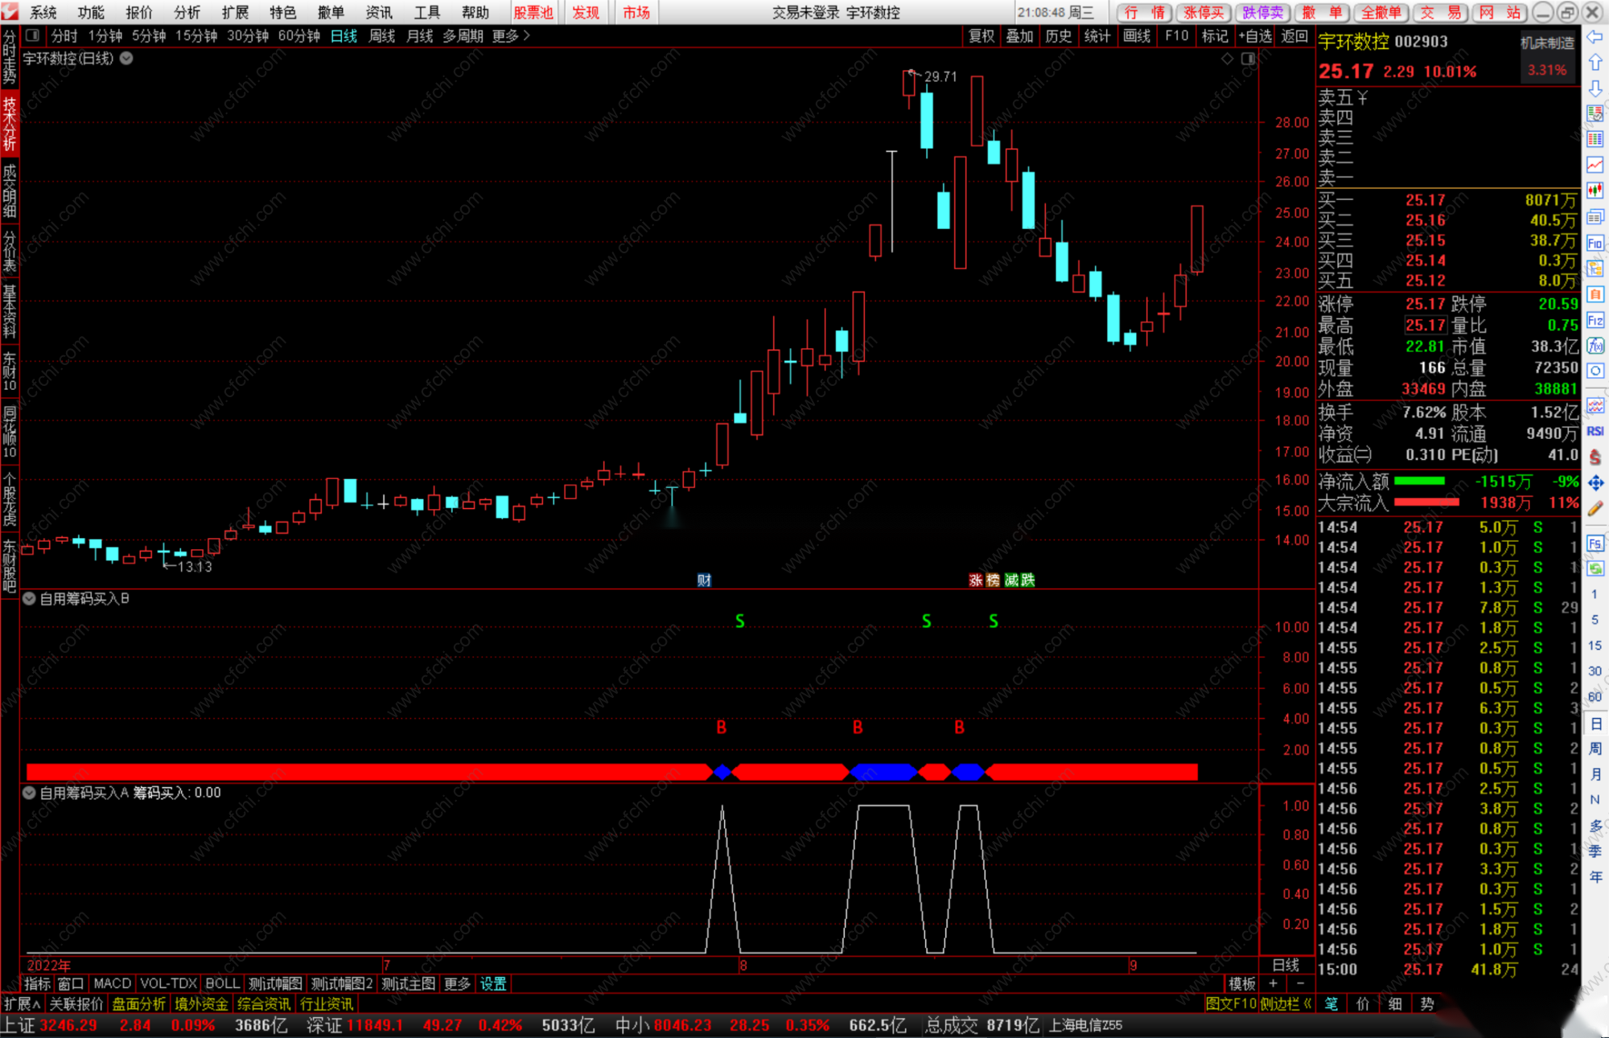Viewport: 1609px width, 1038px height.
Task: Toggle the panel layout icon left of 分时
Action: coord(33,35)
